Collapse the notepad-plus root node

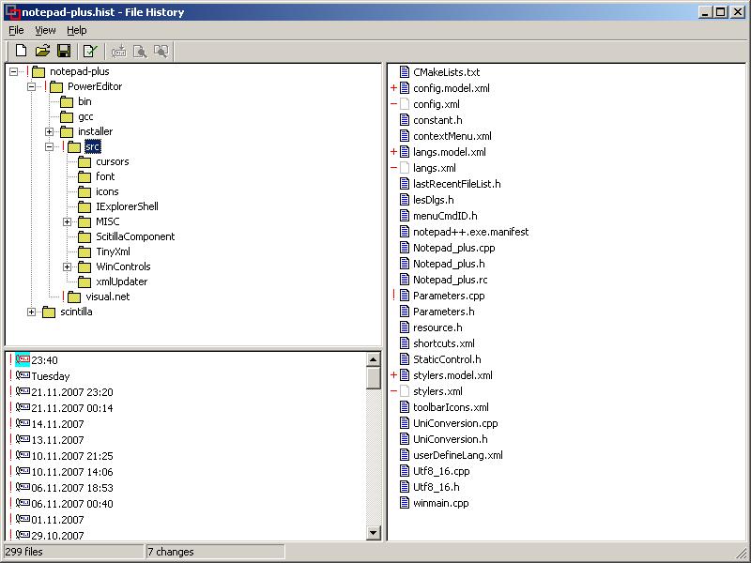point(14,72)
